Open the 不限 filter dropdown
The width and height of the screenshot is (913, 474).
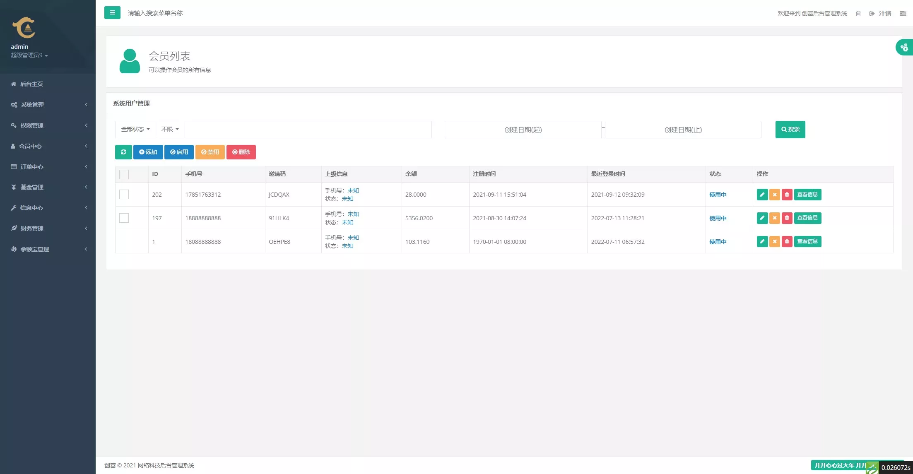pos(170,130)
